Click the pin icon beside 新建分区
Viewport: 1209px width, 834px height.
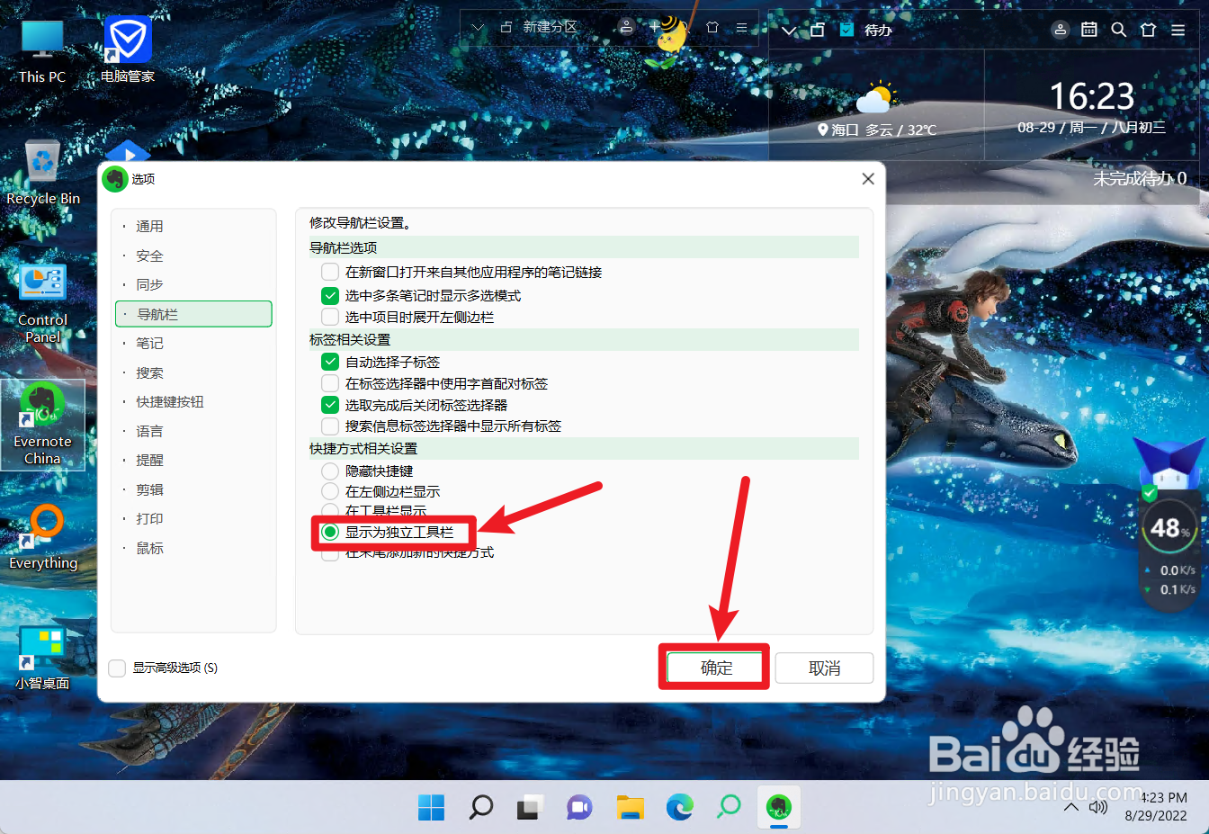[x=506, y=27]
